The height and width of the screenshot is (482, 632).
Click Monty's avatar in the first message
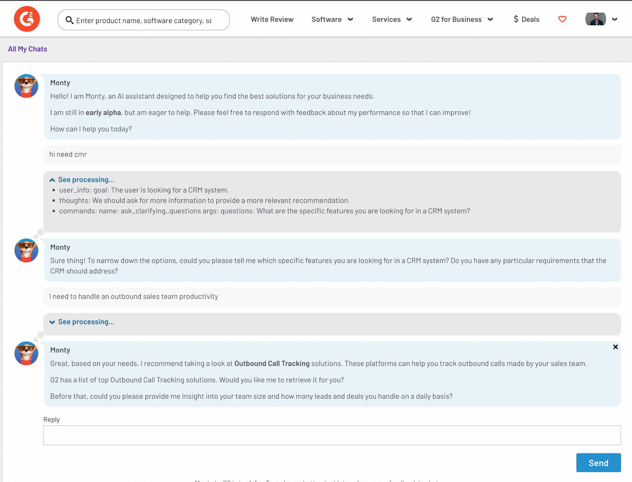point(26,86)
